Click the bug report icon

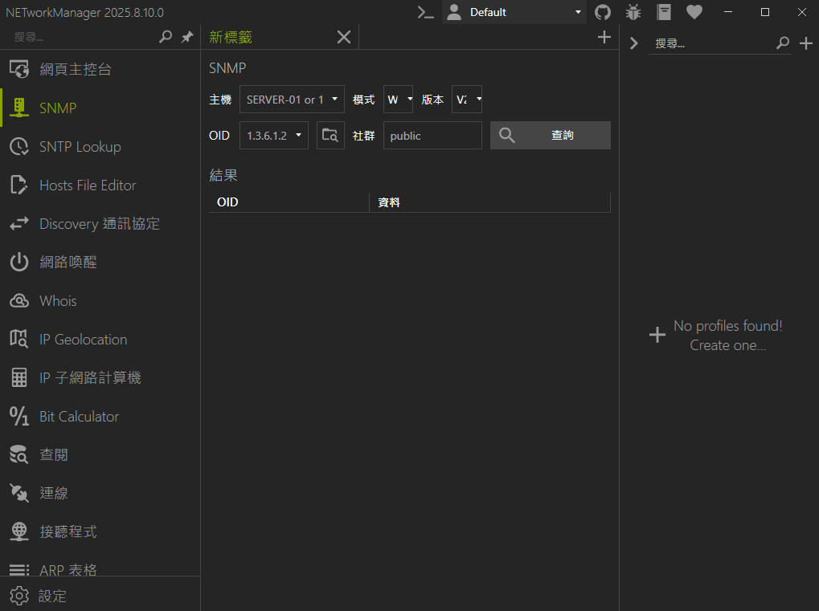click(x=633, y=12)
